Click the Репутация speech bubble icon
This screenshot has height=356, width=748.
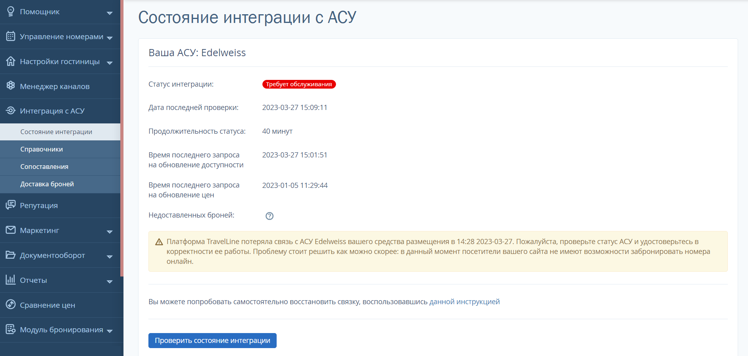[11, 205]
